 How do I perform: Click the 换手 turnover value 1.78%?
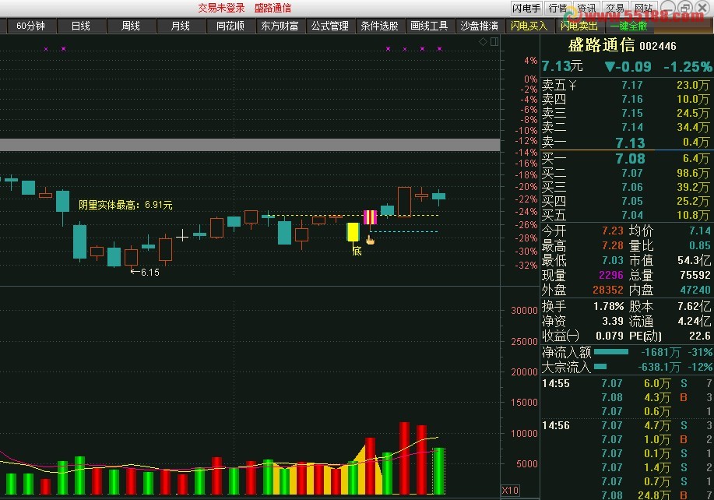tap(608, 307)
